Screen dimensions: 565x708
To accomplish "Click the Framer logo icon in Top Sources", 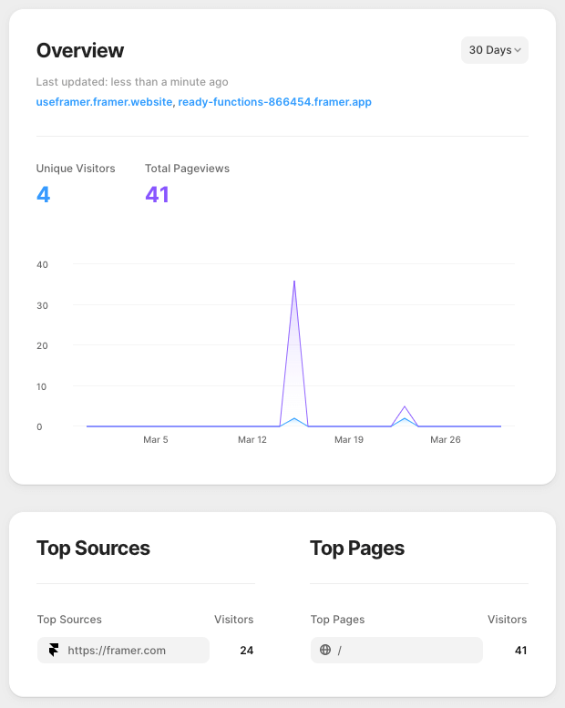I will [x=54, y=651].
